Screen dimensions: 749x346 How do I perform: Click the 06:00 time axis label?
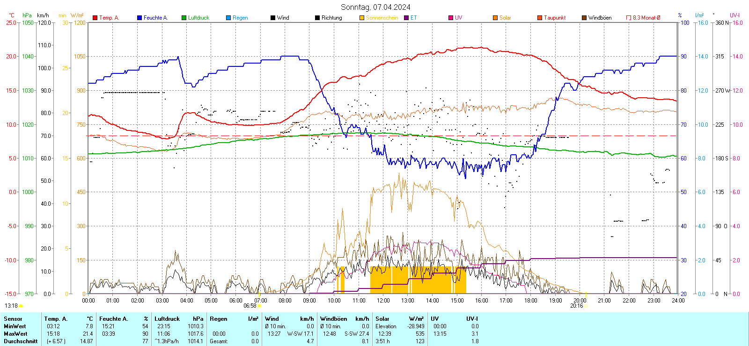(x=236, y=301)
